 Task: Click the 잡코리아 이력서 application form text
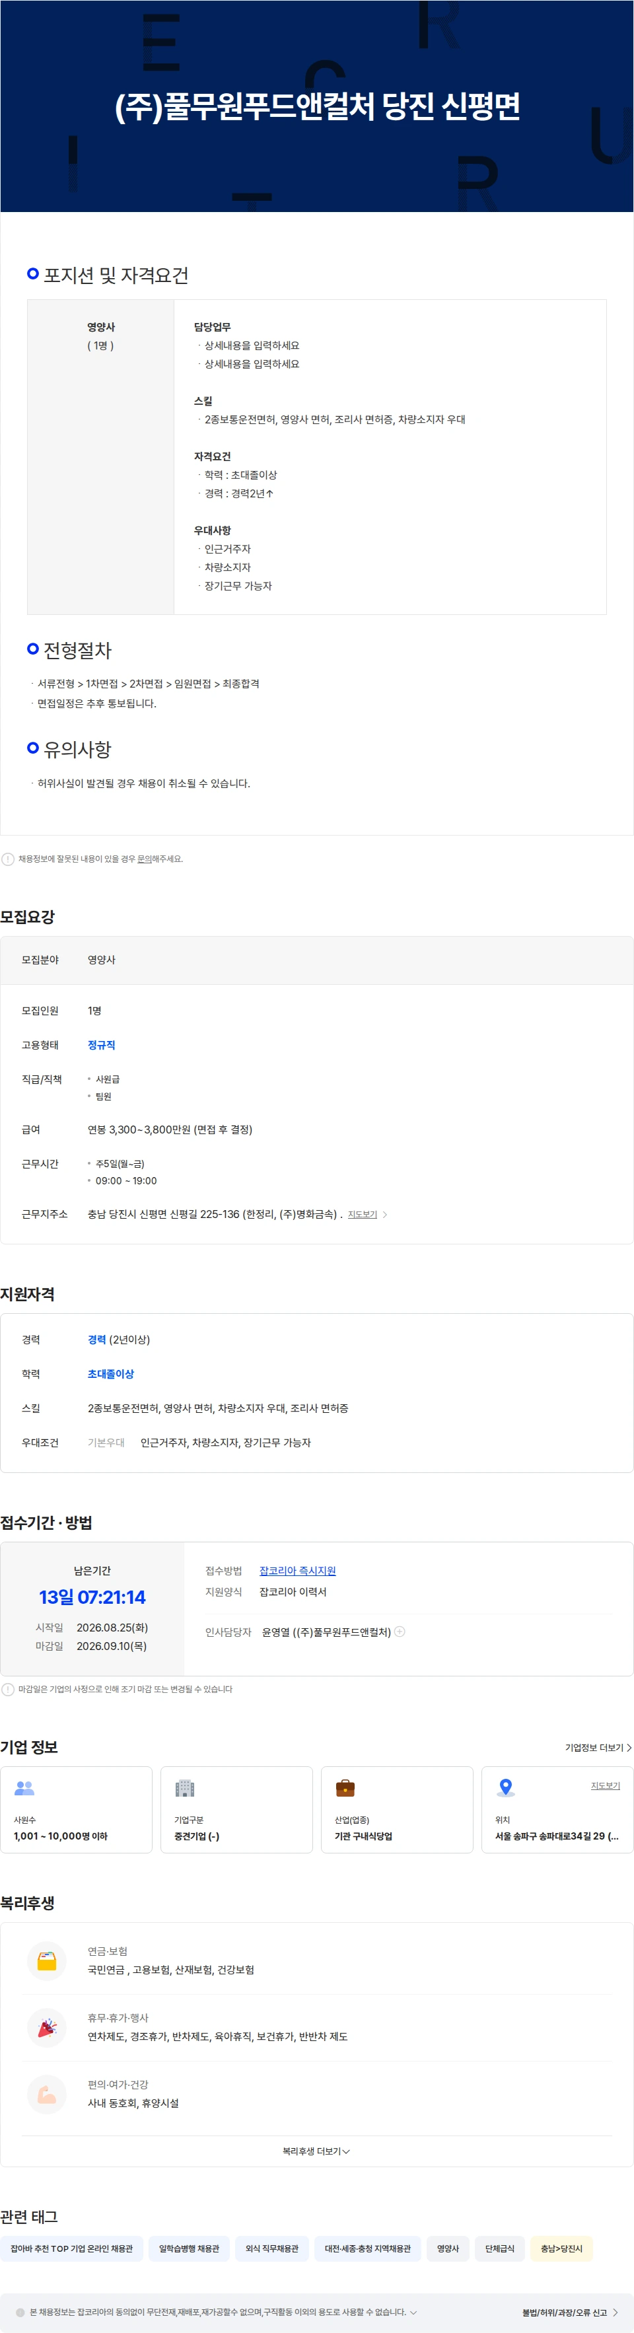pos(293,1591)
